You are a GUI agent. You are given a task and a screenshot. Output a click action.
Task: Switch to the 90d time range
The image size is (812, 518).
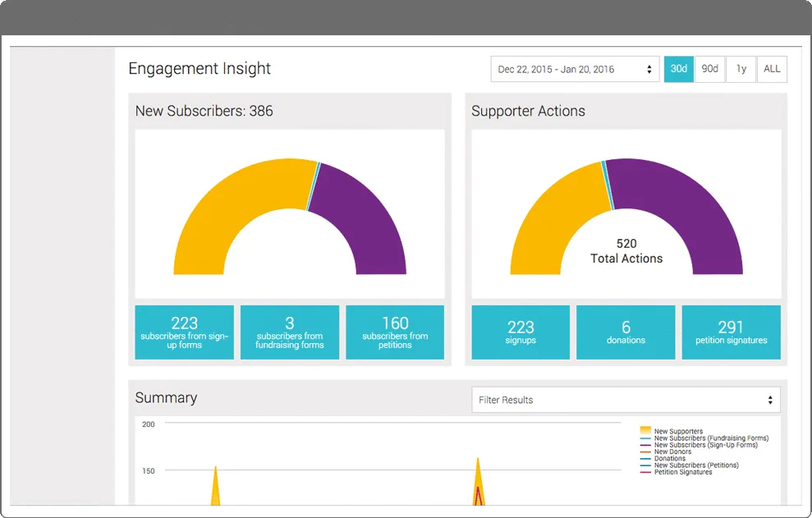(709, 69)
